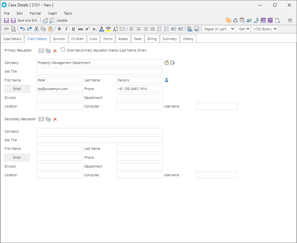The image size is (297, 243).
Task: Open the Insert menu
Action: 52,13
